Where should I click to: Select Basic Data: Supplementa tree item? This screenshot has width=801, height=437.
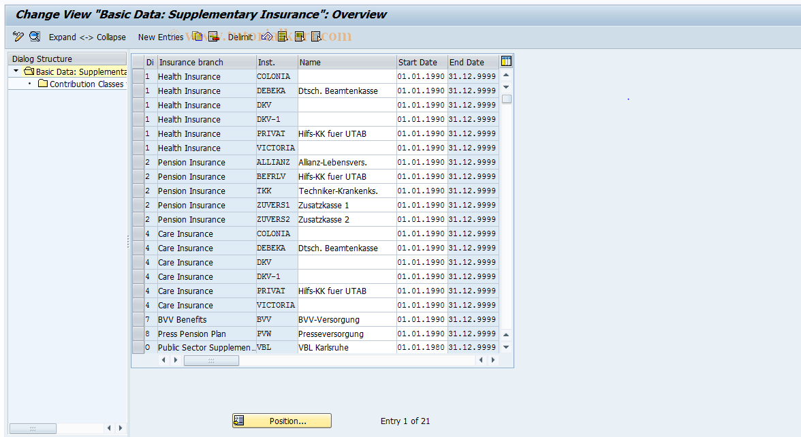[80, 71]
